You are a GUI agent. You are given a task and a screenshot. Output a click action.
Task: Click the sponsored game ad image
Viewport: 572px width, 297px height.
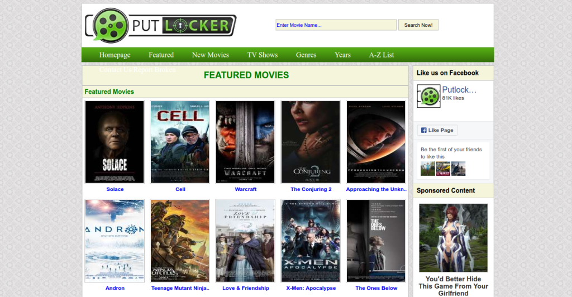453,238
